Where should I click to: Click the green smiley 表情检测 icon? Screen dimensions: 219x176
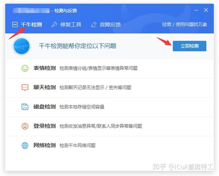click(x=25, y=68)
